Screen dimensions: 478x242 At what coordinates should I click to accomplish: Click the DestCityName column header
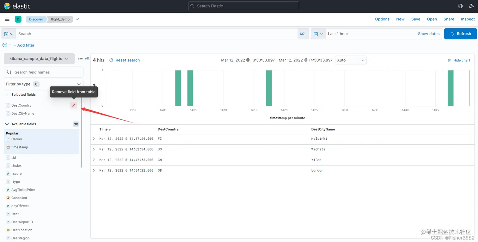point(323,129)
